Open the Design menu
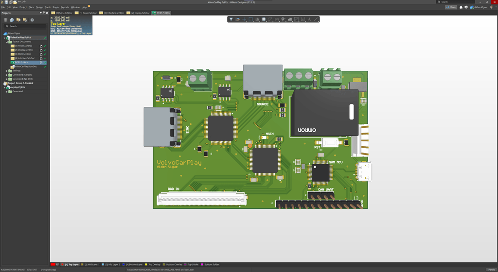This screenshot has height=272, width=498. (39, 7)
